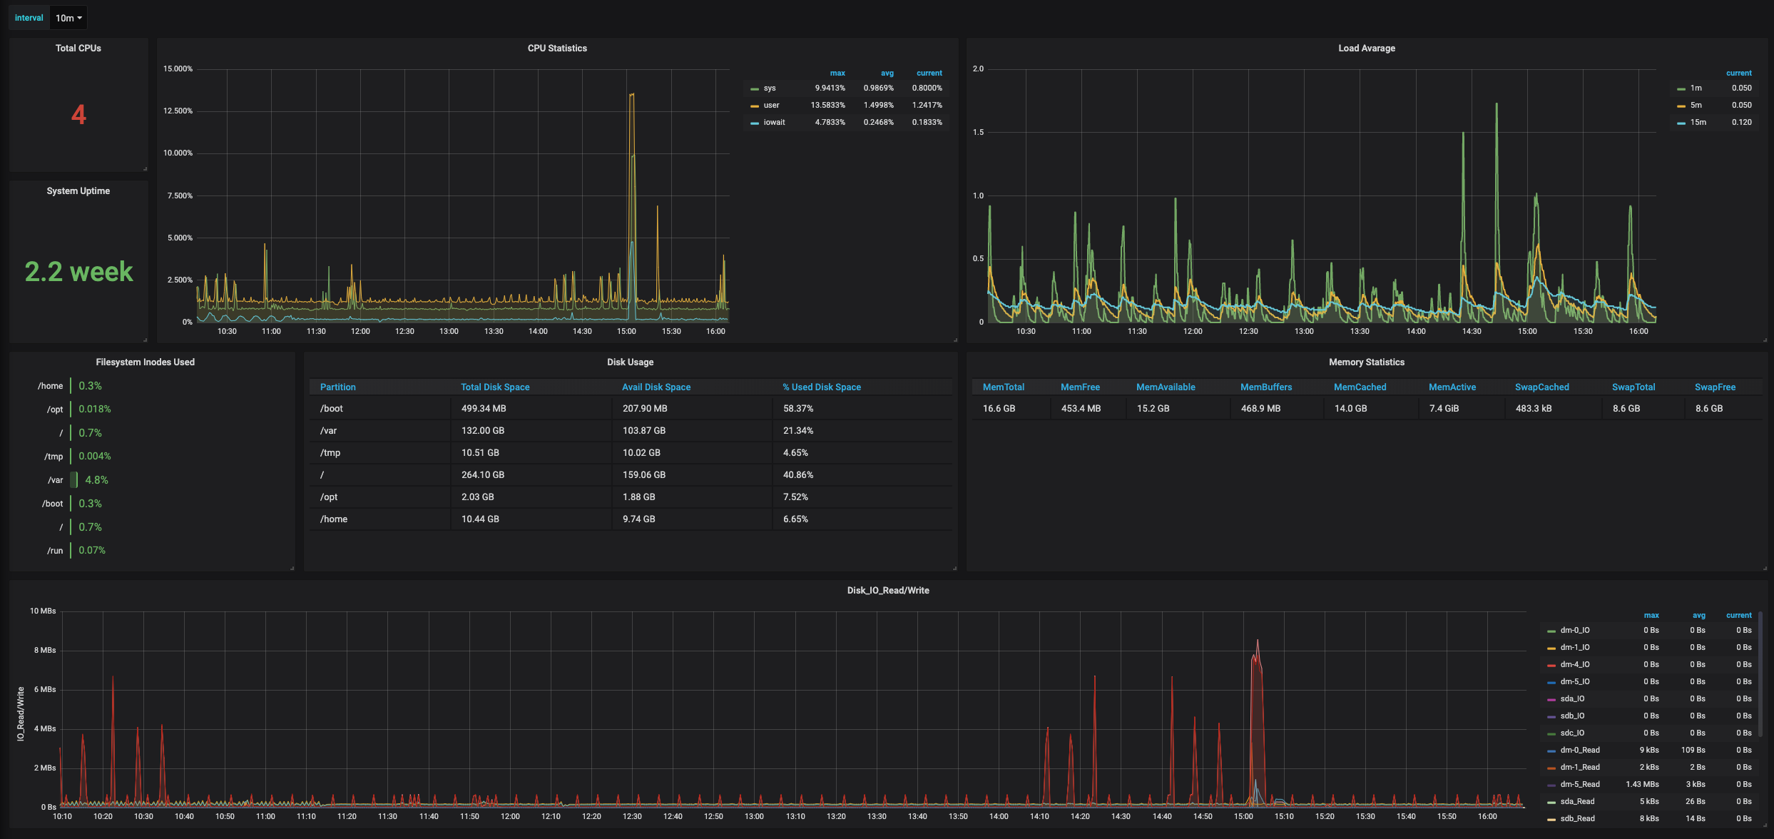Image resolution: width=1774 pixels, height=839 pixels.
Task: Toggle the 15m series in load legend
Action: [1698, 122]
